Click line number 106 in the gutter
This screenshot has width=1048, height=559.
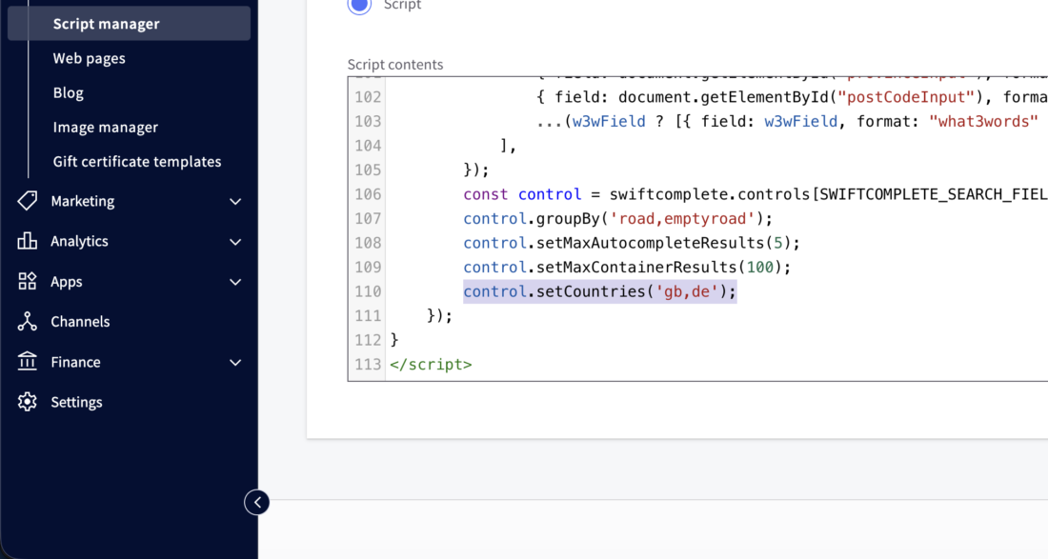click(369, 194)
